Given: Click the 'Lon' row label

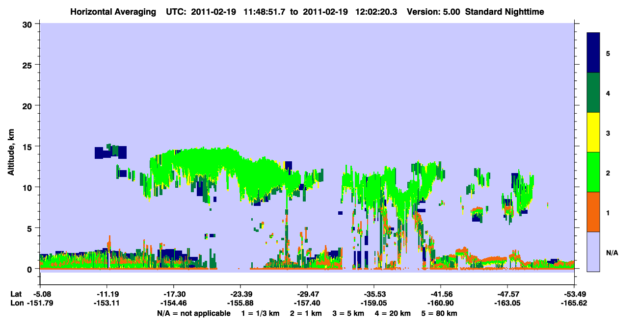Looking at the screenshot, I should [16, 303].
